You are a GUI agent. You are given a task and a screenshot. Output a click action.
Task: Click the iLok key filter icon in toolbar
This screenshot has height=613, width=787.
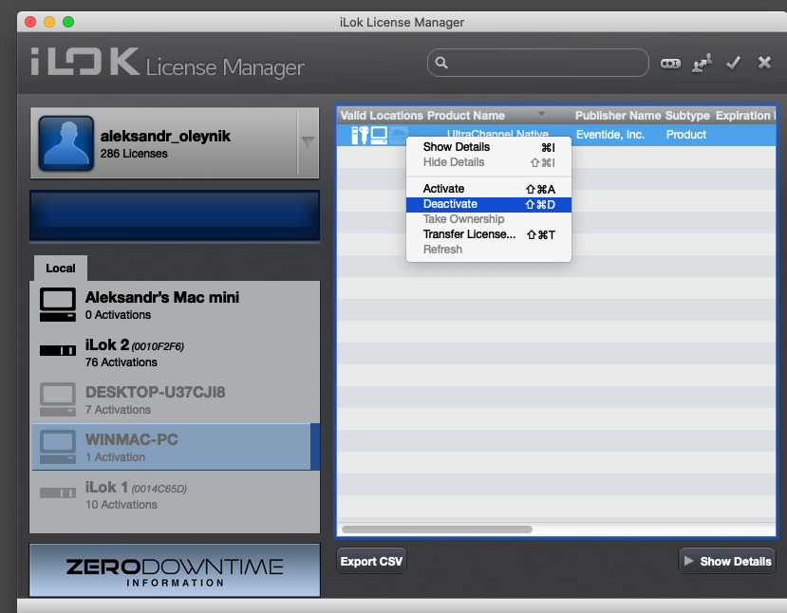pos(670,64)
